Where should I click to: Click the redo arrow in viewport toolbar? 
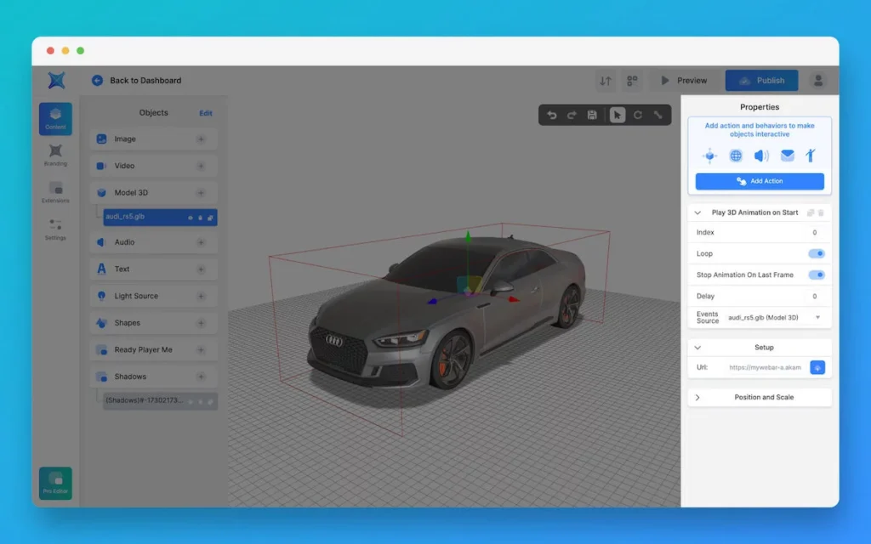[x=572, y=115]
